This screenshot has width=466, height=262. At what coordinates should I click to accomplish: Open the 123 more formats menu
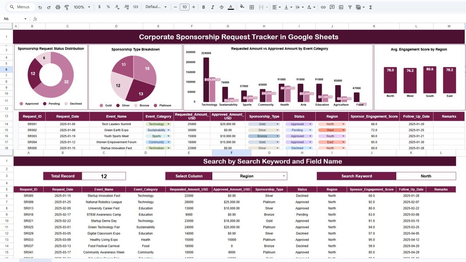coord(135,7)
